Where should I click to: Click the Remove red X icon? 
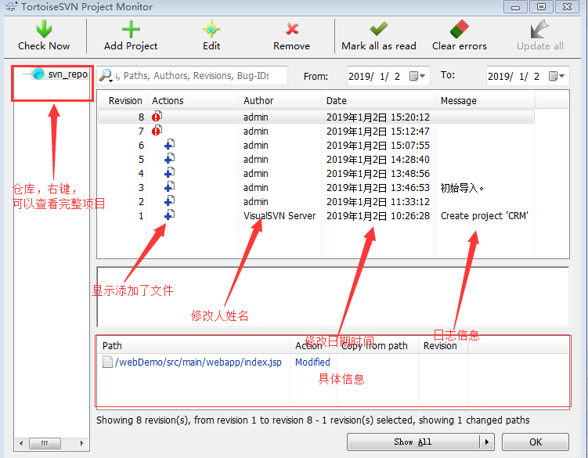292,28
